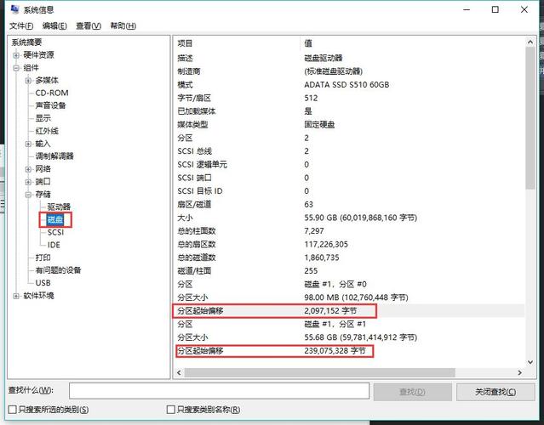Select IDE in the tree
The width and height of the screenshot is (544, 425).
click(54, 245)
